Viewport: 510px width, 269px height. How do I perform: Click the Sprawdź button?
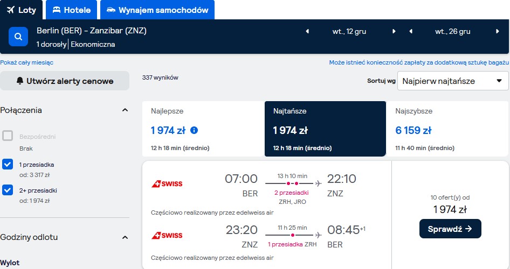[x=450, y=229]
